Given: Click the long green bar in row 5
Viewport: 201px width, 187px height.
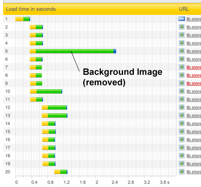Looking at the screenshot, I should pos(74,51).
